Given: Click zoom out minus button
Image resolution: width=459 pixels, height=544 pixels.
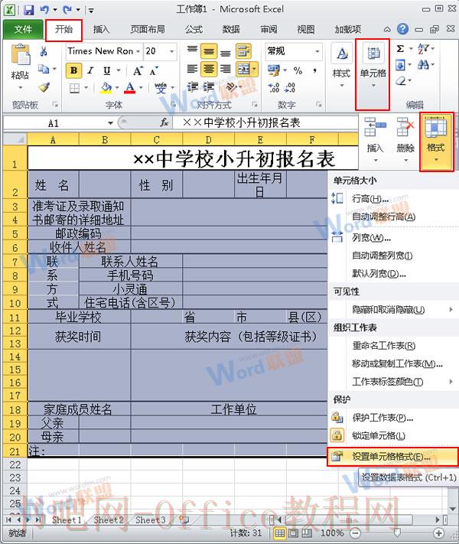Looking at the screenshot, I should [355, 533].
